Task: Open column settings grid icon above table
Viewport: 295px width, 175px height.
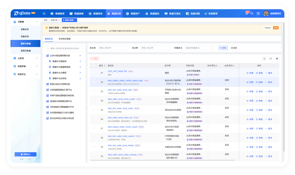Action: [x=277, y=59]
